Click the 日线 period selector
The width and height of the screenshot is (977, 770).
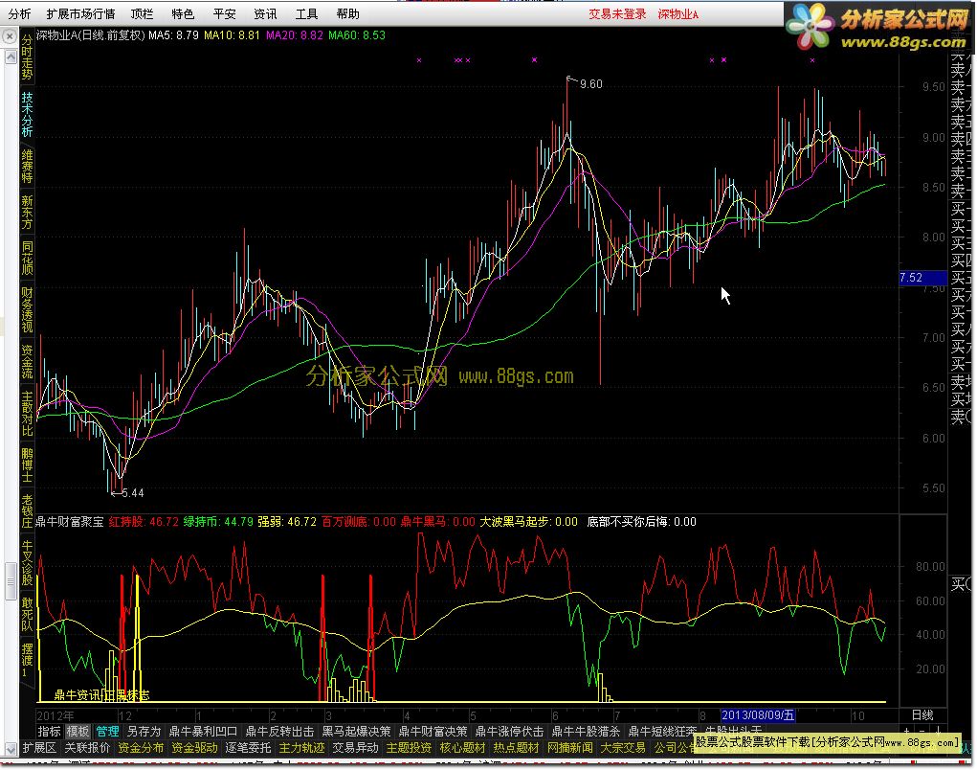pos(922,715)
